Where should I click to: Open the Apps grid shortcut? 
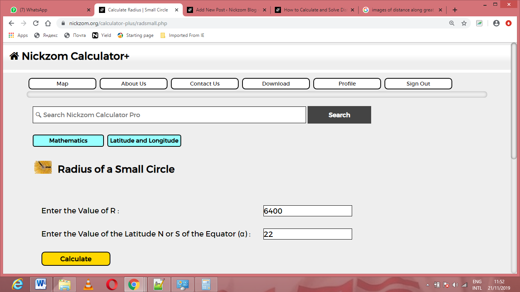tap(18, 35)
